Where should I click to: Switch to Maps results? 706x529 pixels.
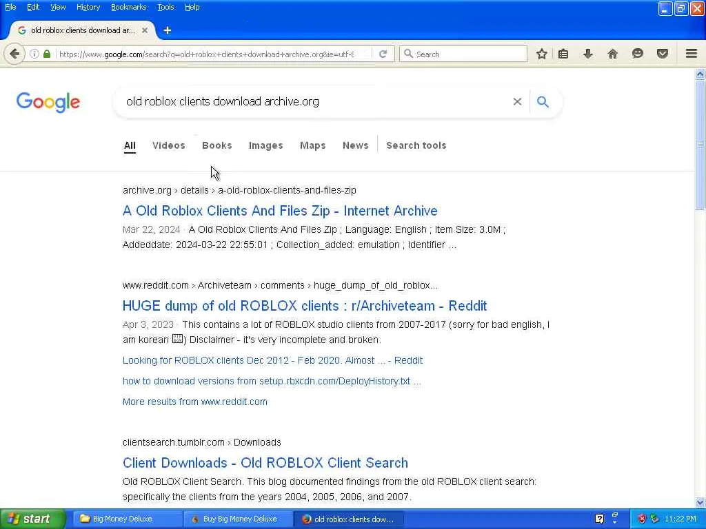click(312, 145)
